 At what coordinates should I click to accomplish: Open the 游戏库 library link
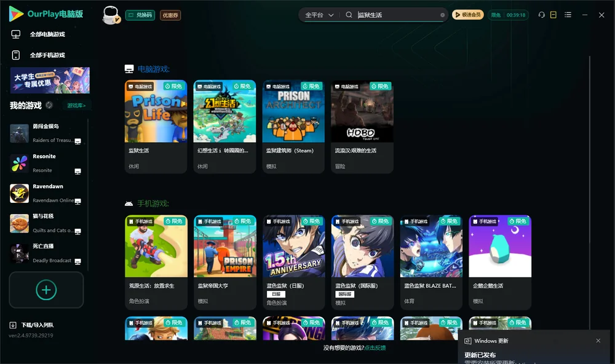pos(76,105)
